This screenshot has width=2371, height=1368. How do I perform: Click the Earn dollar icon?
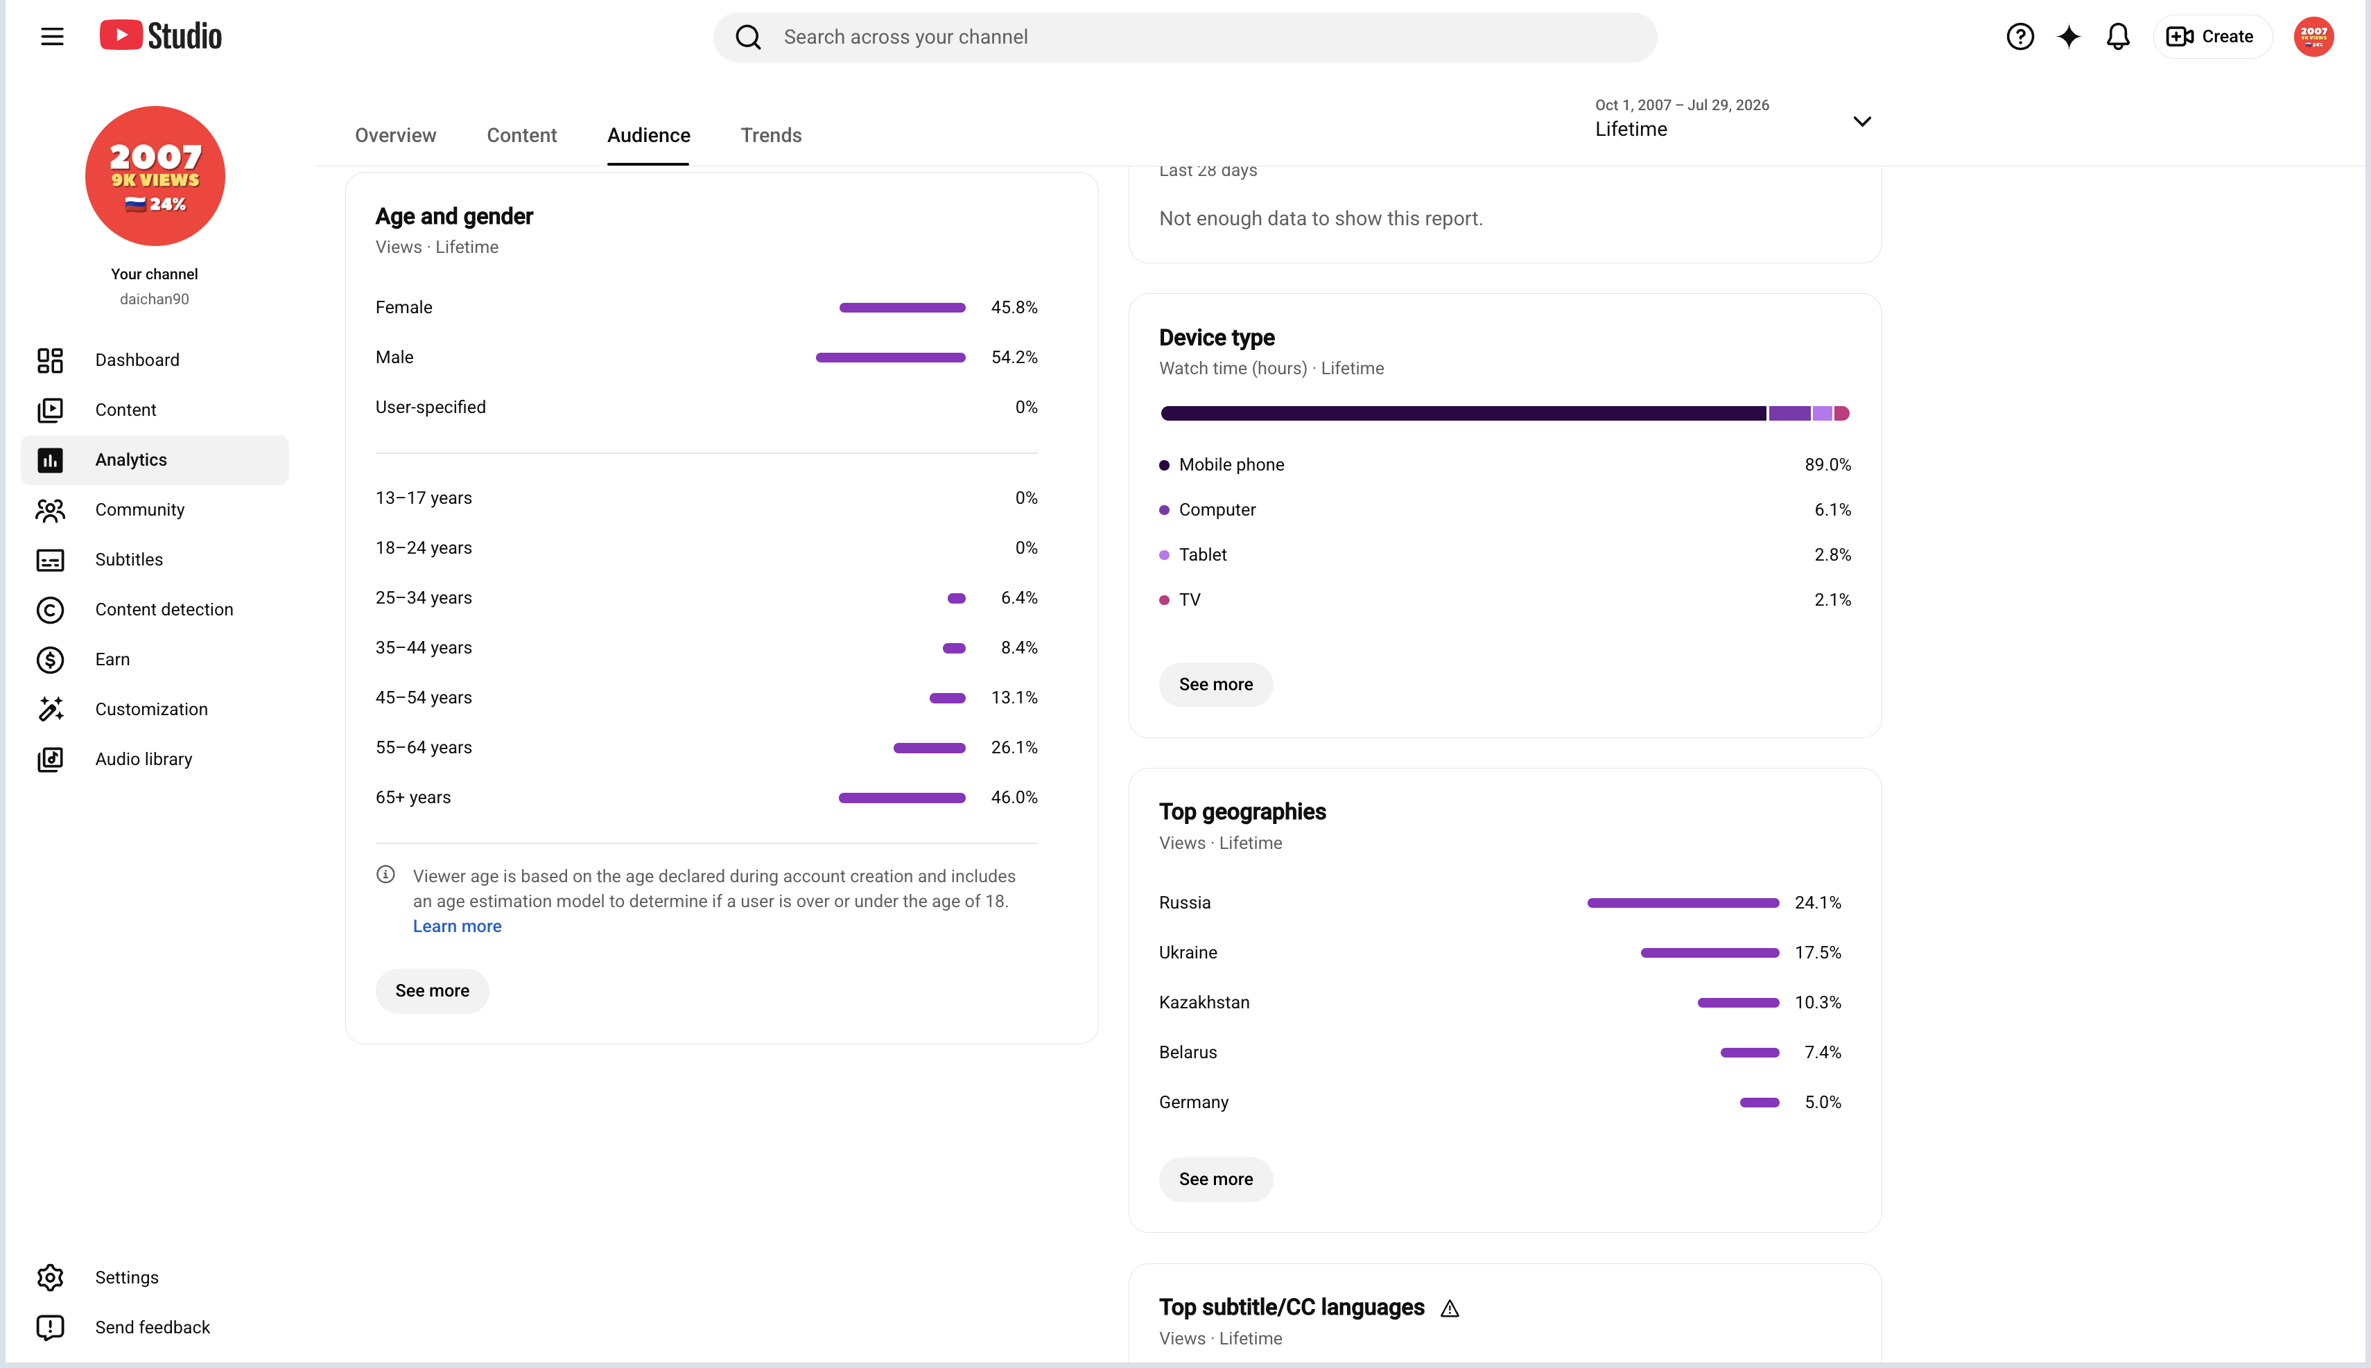click(50, 660)
